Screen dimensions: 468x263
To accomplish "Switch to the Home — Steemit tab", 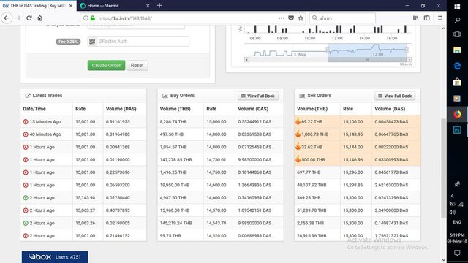I will [x=116, y=6].
